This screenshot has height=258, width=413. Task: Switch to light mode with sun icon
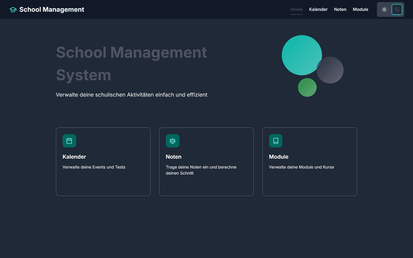coord(384,9)
